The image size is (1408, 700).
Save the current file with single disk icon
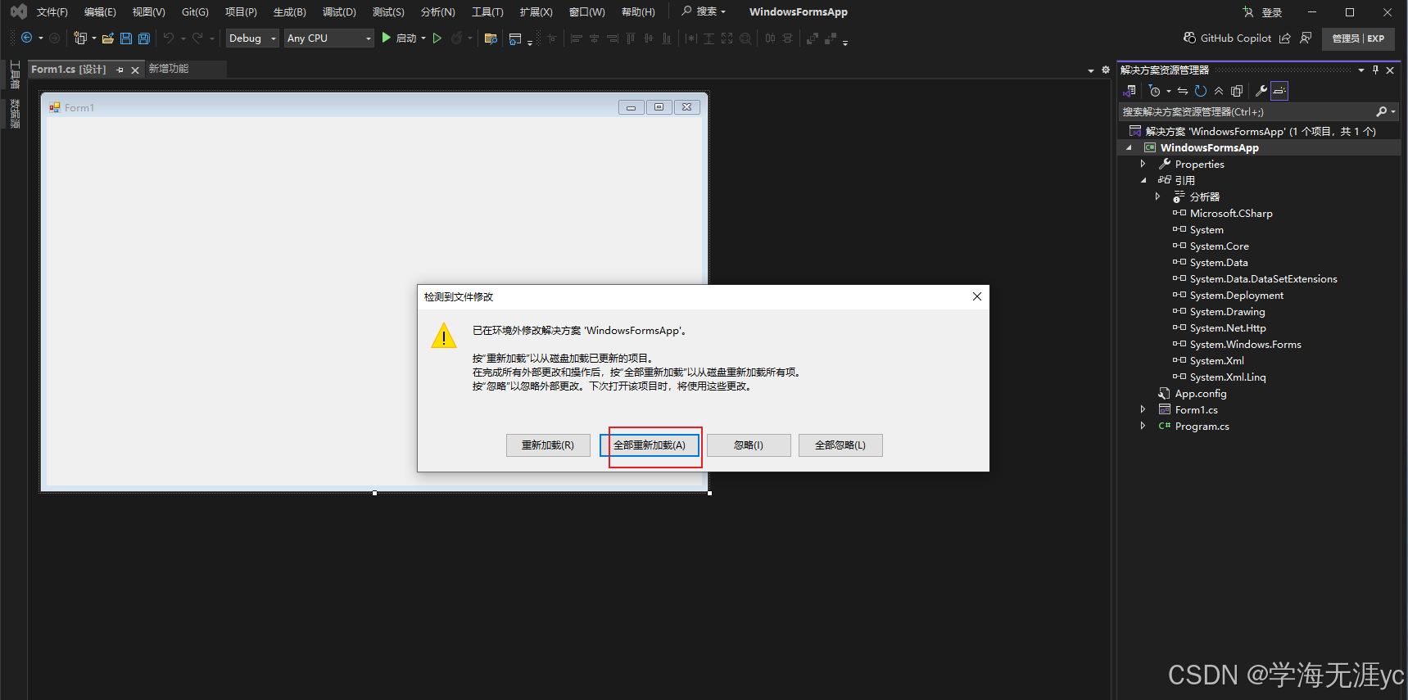click(126, 38)
